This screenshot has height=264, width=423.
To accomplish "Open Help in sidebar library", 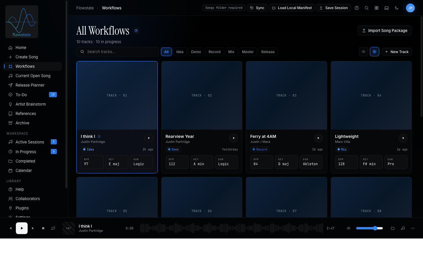I will (x=33, y=189).
